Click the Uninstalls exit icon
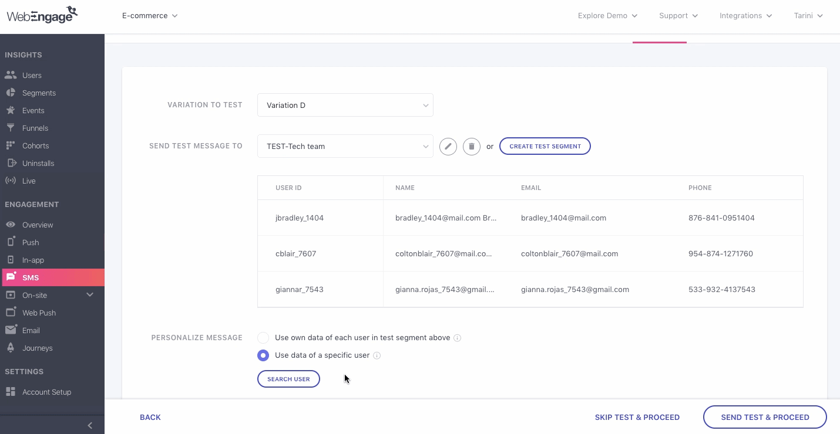This screenshot has width=840, height=434. 11,163
